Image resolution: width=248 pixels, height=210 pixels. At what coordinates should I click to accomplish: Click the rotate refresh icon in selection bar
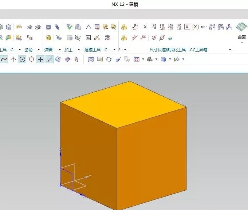(109, 59)
